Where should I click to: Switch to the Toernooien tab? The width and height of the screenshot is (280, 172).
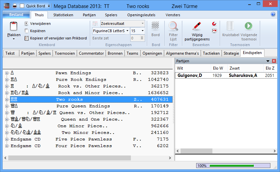pos(65,53)
